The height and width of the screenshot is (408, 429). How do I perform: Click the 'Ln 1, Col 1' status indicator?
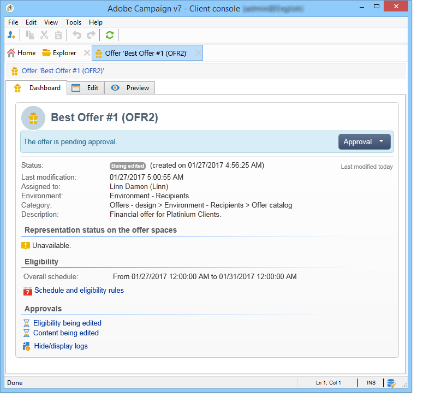(x=329, y=383)
